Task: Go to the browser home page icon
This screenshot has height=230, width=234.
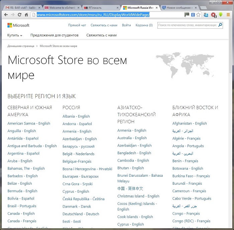Action: point(26,14)
